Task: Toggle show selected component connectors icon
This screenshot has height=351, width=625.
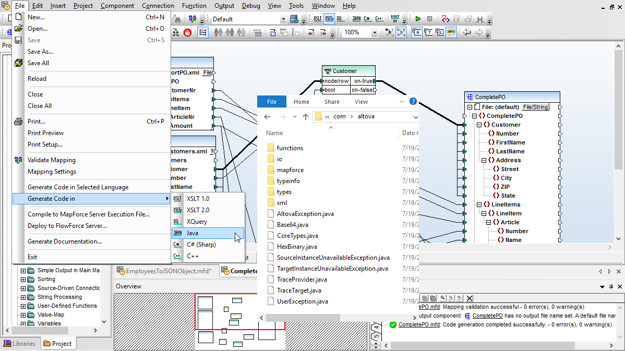Action: pos(389,33)
